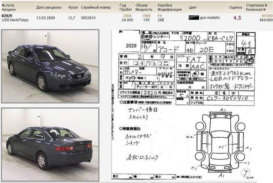Click the Кузов column header
Viewport: 273px width, 183px height.
pyautogui.click(x=73, y=8)
